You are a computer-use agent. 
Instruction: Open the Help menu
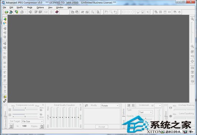pyautogui.click(x=69, y=7)
